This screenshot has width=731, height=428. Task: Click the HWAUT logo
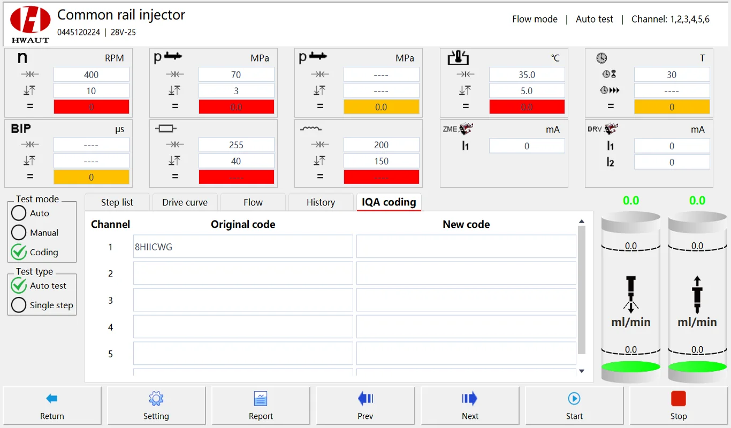click(30, 24)
